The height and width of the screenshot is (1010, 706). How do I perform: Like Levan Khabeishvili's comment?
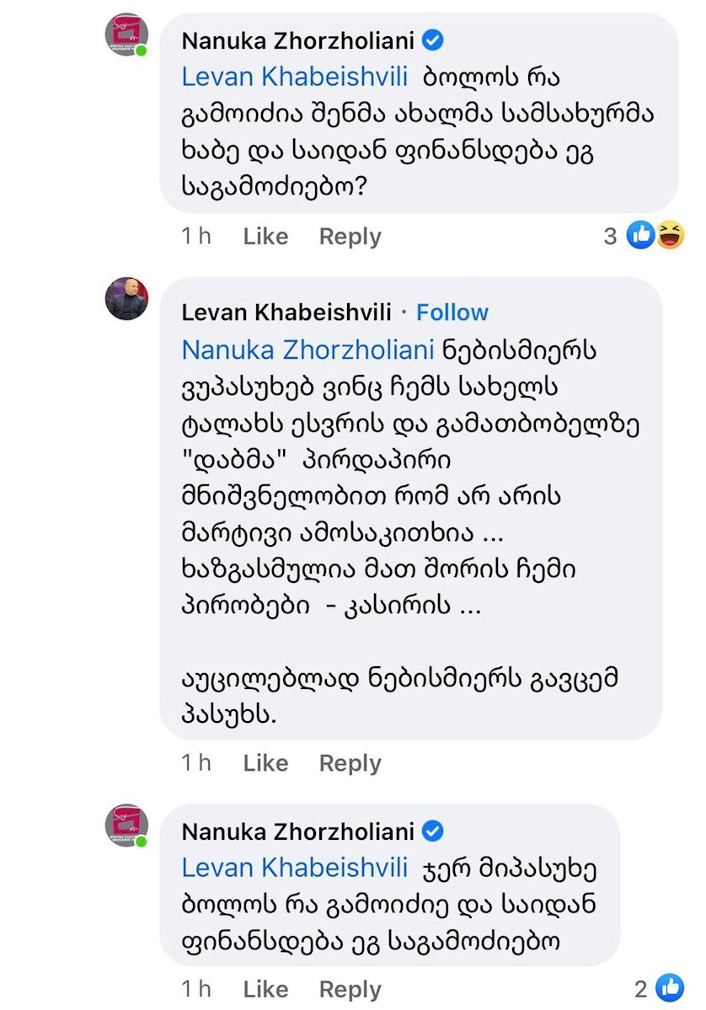(265, 763)
